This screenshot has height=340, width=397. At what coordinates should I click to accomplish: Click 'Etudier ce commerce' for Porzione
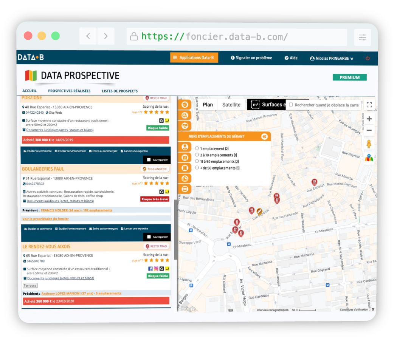tap(37, 151)
